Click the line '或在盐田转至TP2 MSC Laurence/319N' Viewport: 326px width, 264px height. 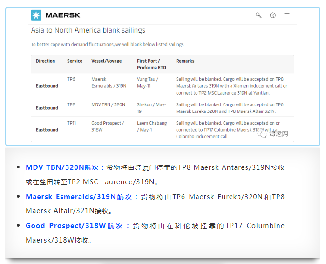(x=92, y=182)
